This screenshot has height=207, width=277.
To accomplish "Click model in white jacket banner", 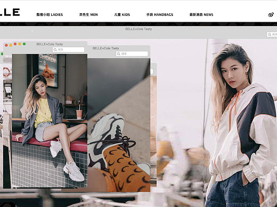I will click(241, 124).
